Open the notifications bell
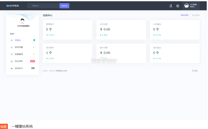The width and height of the screenshot is (208, 129). tap(171, 6)
